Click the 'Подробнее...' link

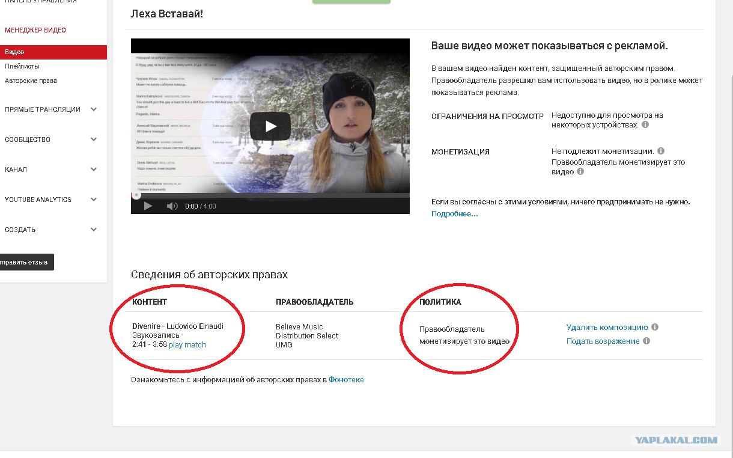pyautogui.click(x=454, y=214)
